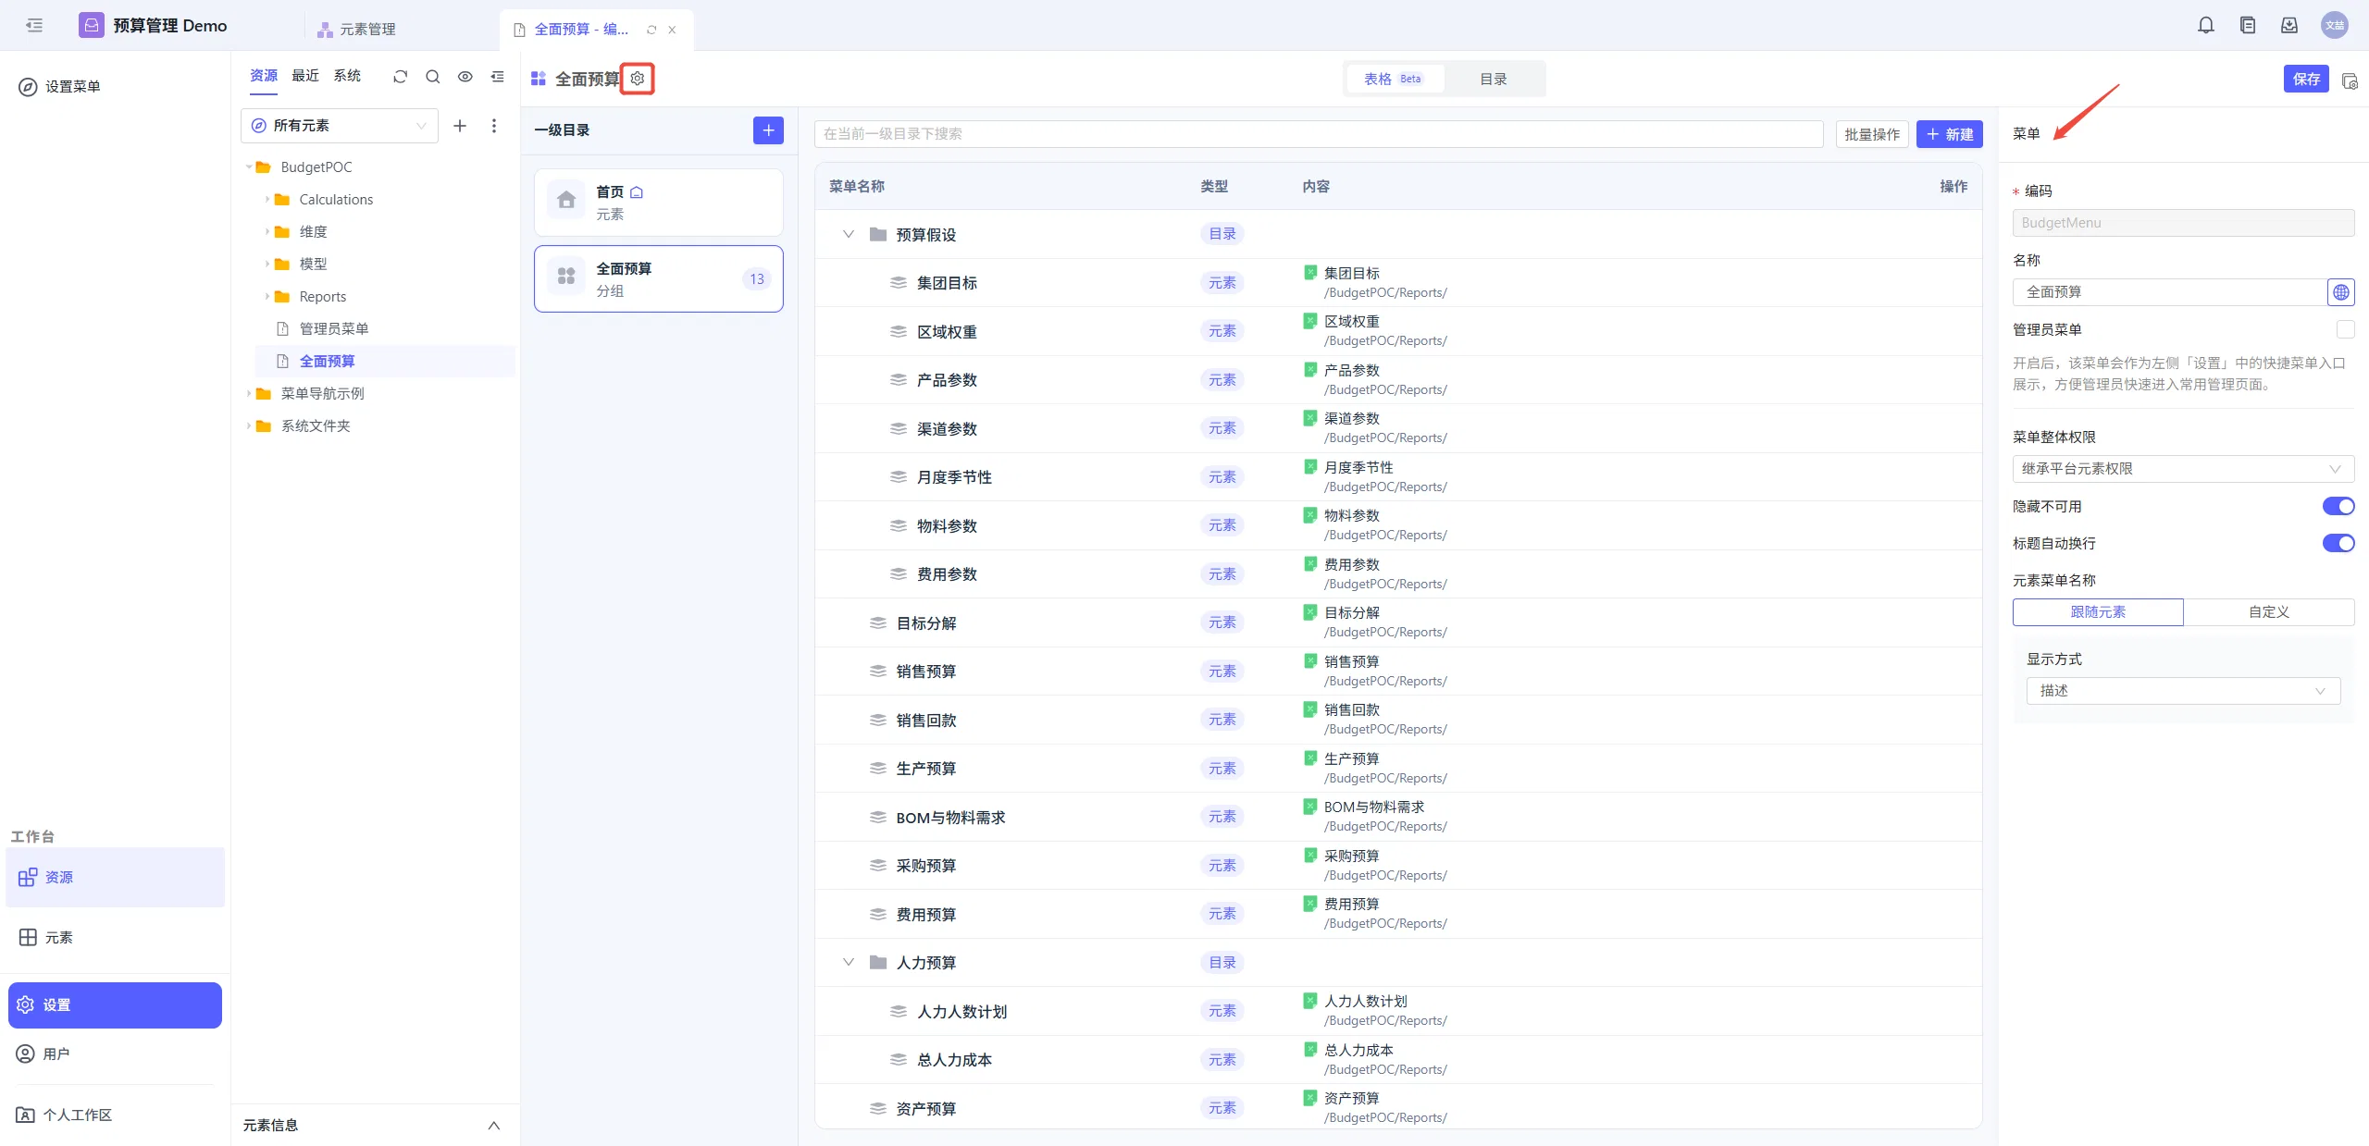Close the 全面预算 tab
The height and width of the screenshot is (1146, 2369).
point(672,30)
